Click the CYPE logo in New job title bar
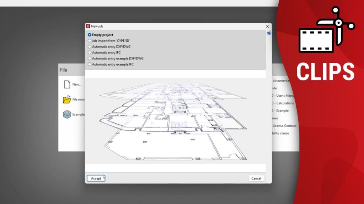Viewport: 364px width, 204px height. [88, 26]
